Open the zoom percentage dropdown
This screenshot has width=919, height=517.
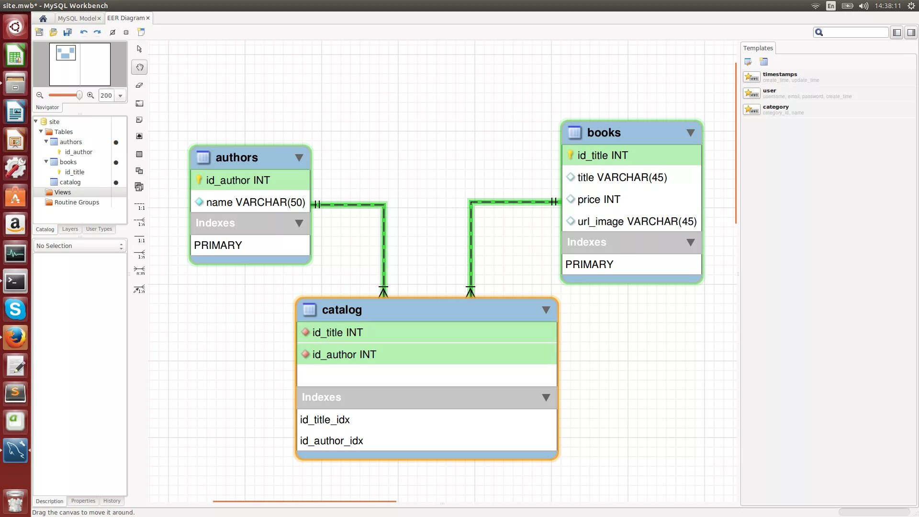tap(120, 95)
